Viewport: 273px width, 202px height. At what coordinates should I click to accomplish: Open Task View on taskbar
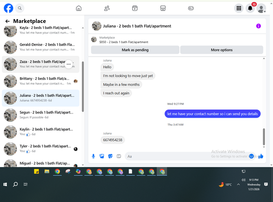(x=26, y=184)
